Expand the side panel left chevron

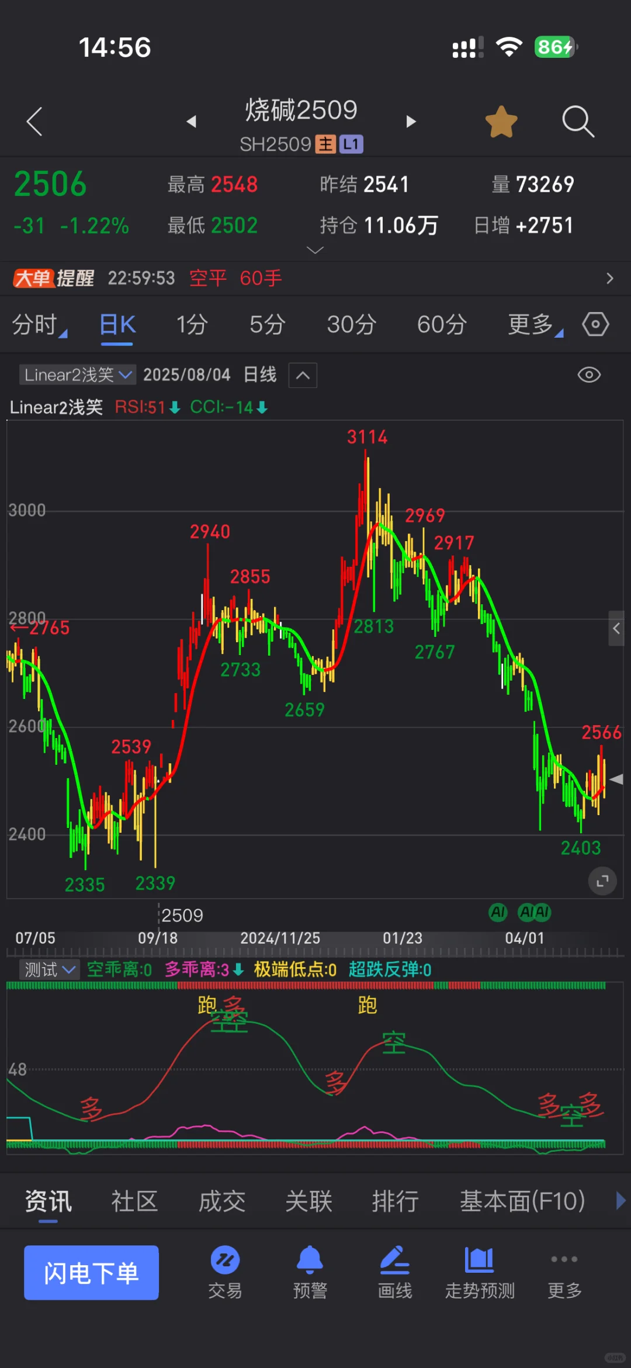point(616,628)
